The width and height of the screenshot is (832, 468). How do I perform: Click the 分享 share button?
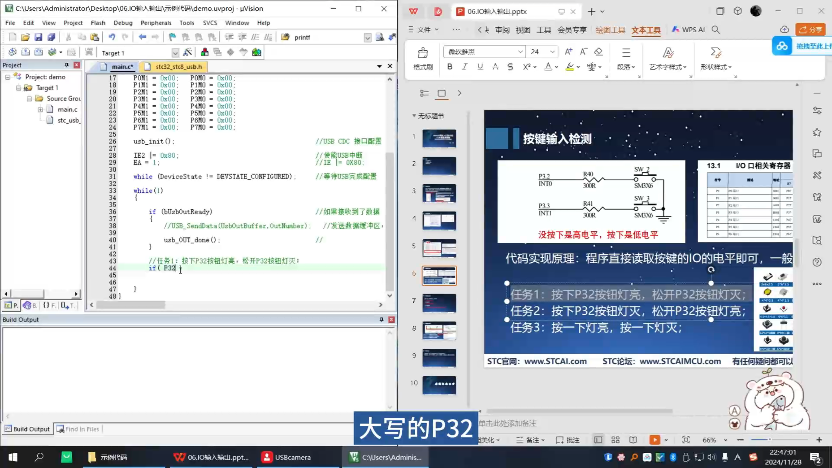pos(810,30)
